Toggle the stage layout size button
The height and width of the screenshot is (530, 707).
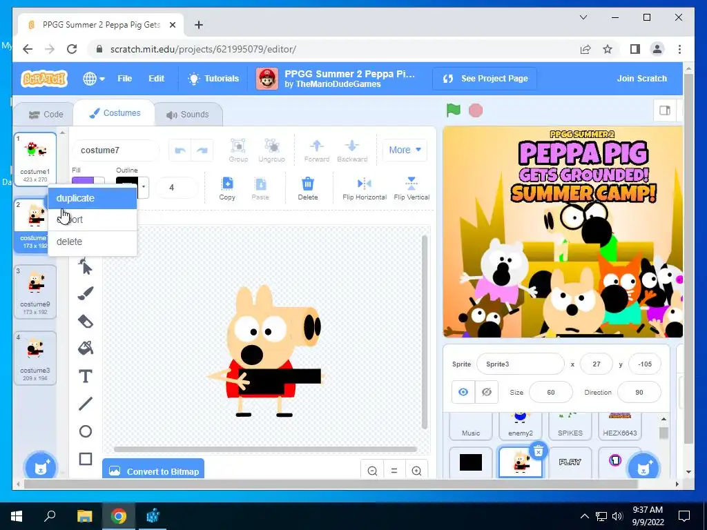pos(665,110)
